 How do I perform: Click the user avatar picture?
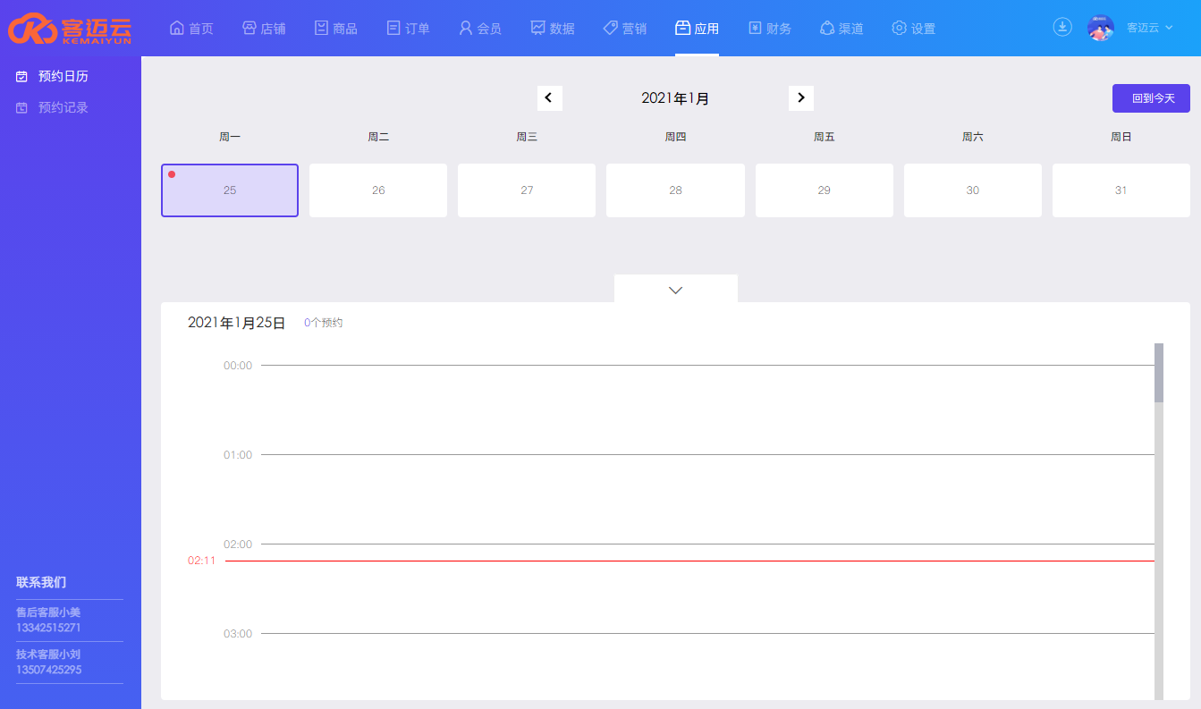(1101, 28)
